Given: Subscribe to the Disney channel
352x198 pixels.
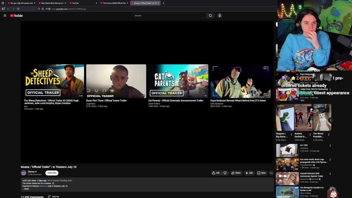Looking at the screenshot, I should tap(52, 173).
